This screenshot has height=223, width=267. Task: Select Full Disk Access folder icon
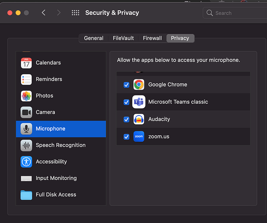(x=26, y=195)
